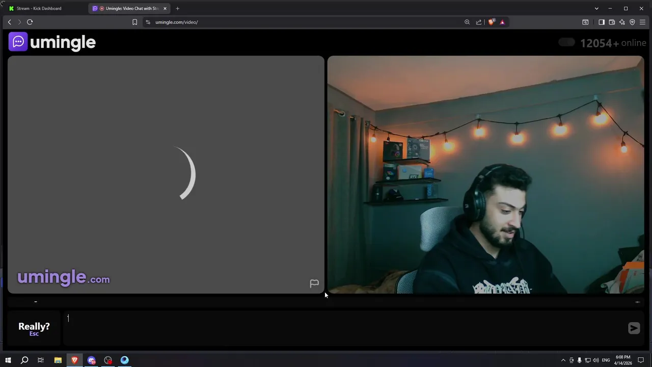Screen dimensions: 652x367
Task: Open the browser hamburger menu
Action: [643, 22]
